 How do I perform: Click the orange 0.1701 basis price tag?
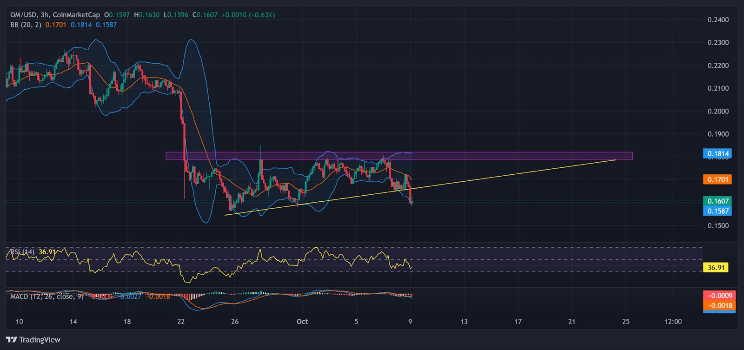click(718, 179)
